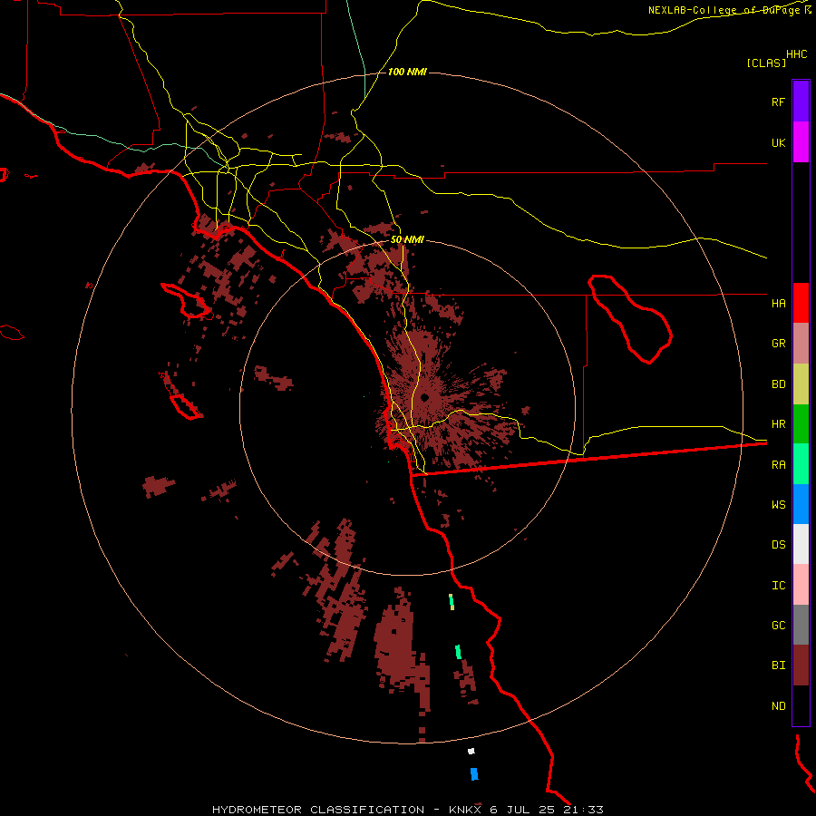
Task: Click the DS white legend swatch
Action: coord(801,544)
